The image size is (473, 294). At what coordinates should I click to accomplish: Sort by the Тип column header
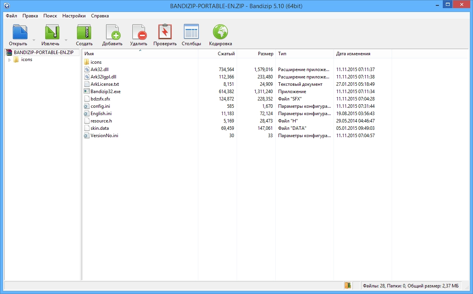coord(304,54)
